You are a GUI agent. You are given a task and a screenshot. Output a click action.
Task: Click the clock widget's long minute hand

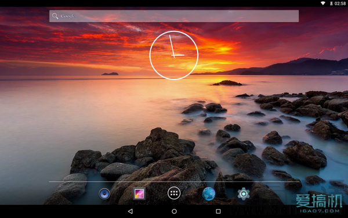[x=172, y=46]
